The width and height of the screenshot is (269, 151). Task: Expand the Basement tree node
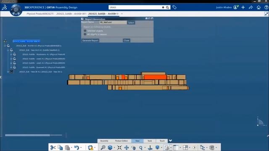coord(11,67)
